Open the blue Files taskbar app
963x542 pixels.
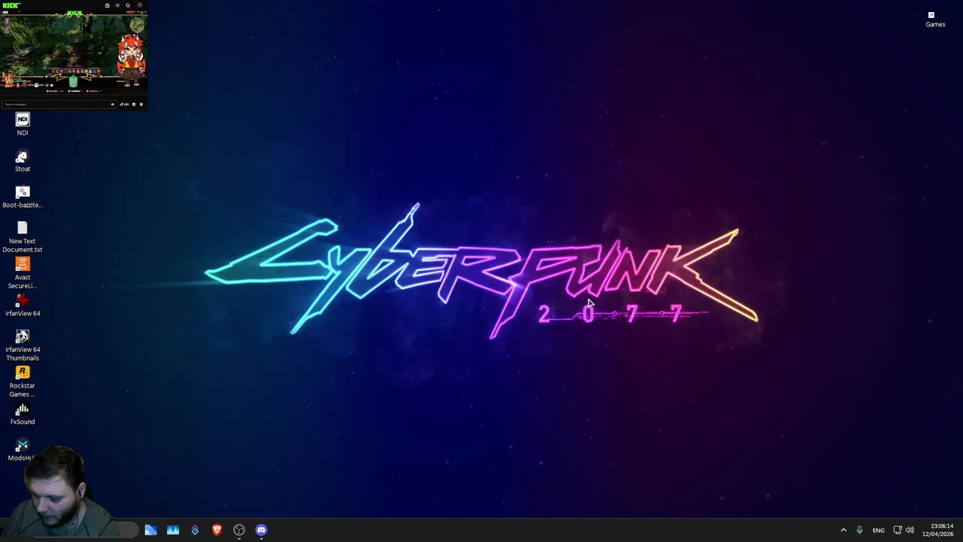(150, 530)
